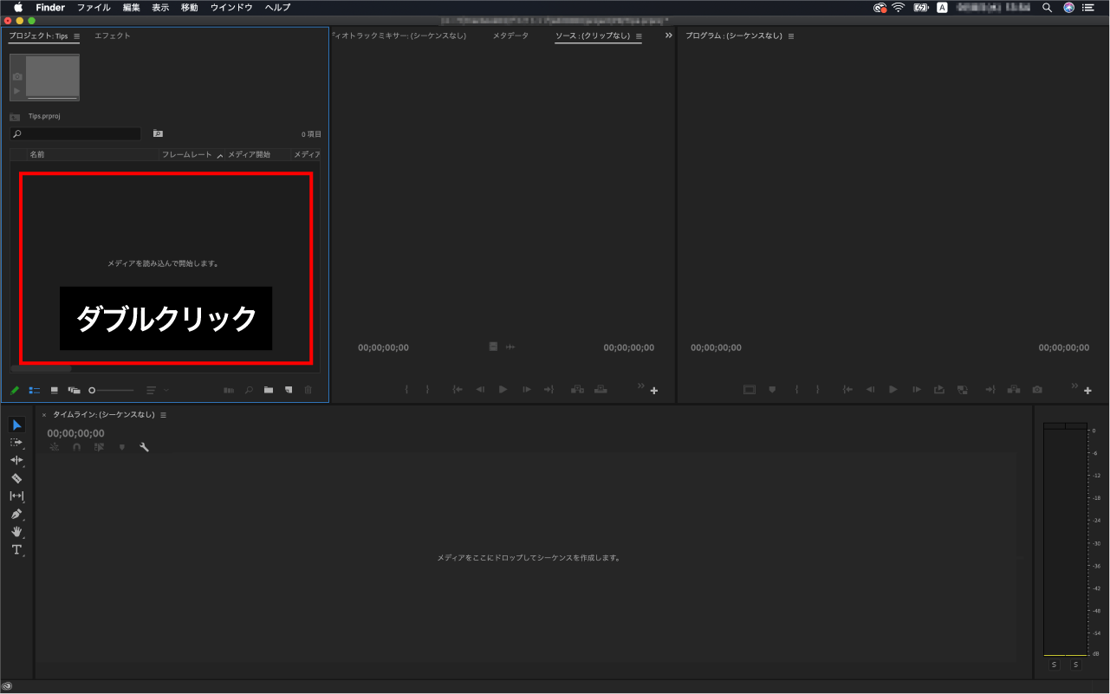Switch to the メタデータ tab
Screen dimensions: 1110x694
tap(510, 36)
